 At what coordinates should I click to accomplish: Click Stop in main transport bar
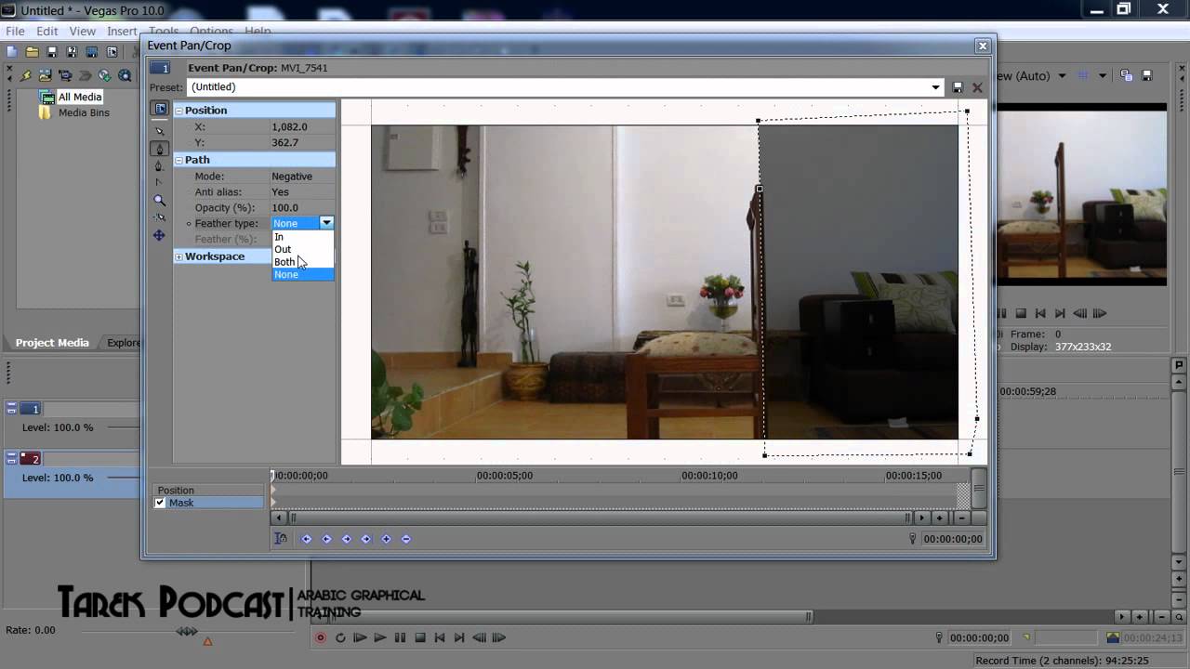point(420,637)
